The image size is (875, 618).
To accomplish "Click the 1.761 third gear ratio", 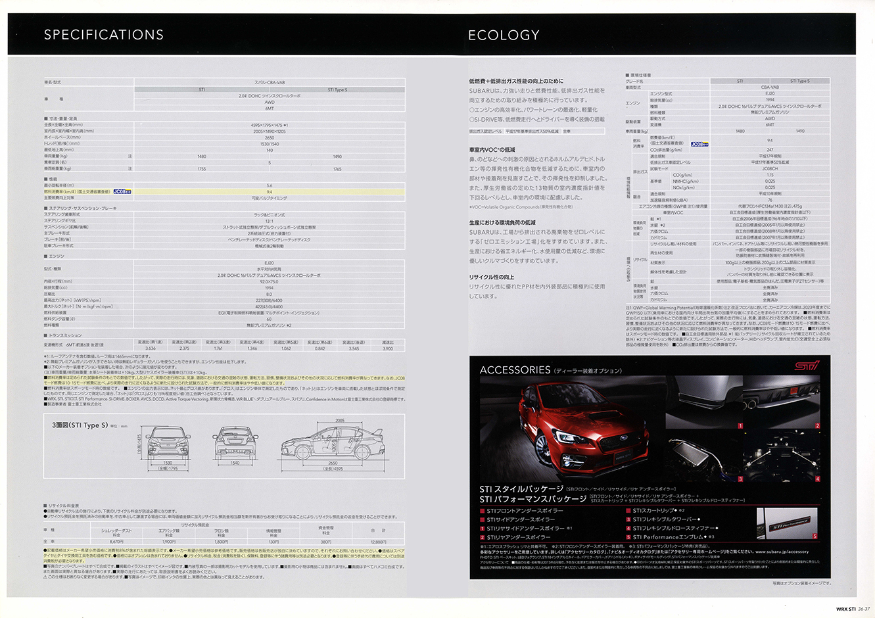I will (218, 348).
